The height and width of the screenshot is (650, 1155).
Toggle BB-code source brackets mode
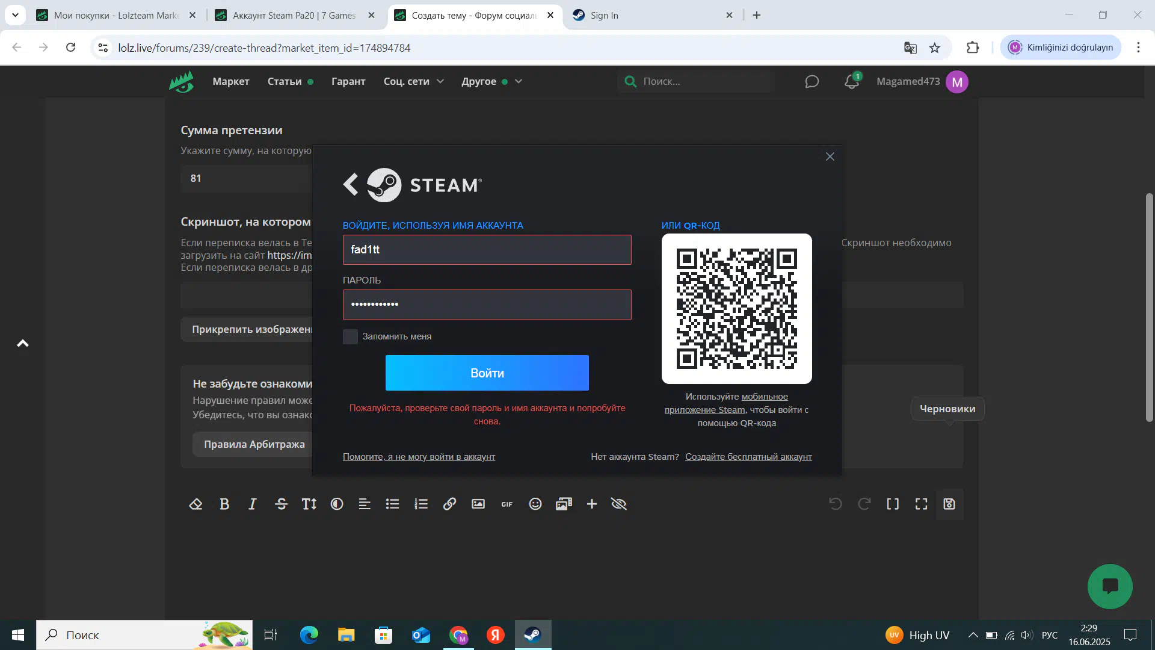coord(893,504)
